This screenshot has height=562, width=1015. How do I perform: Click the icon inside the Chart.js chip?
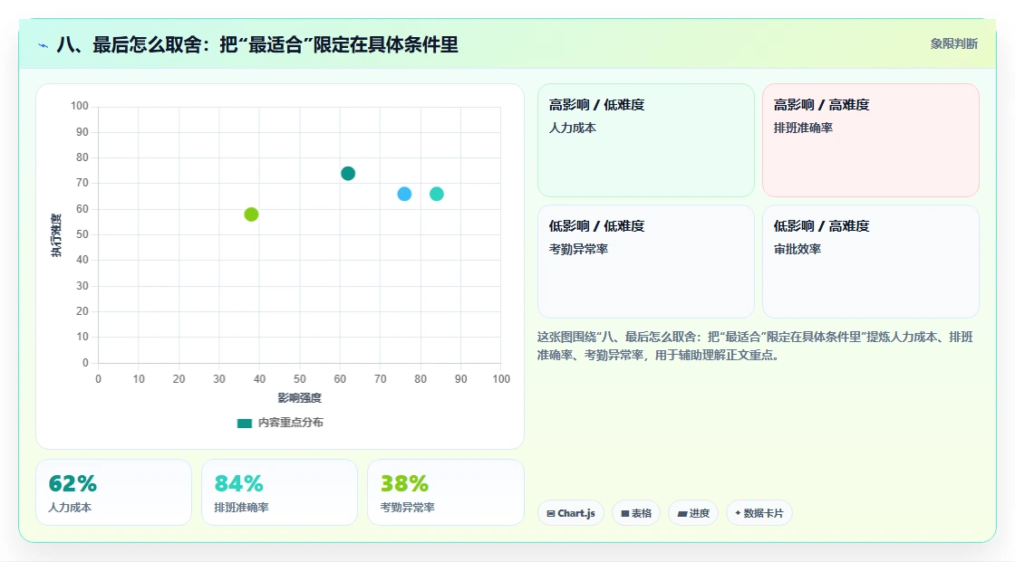point(551,513)
